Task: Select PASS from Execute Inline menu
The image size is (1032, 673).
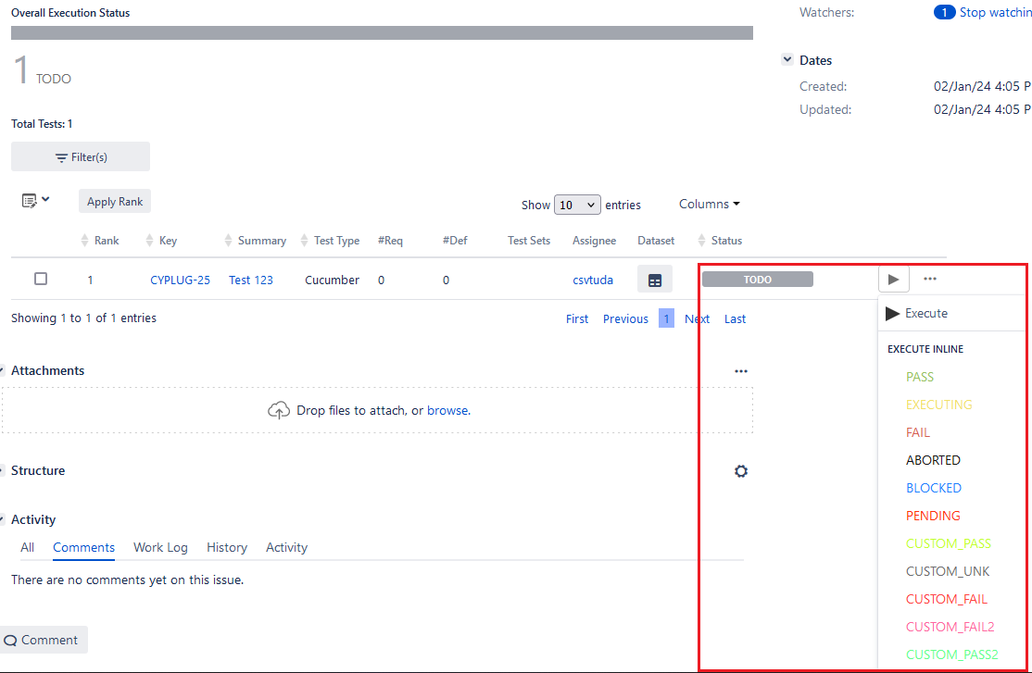Action: pyautogui.click(x=919, y=377)
